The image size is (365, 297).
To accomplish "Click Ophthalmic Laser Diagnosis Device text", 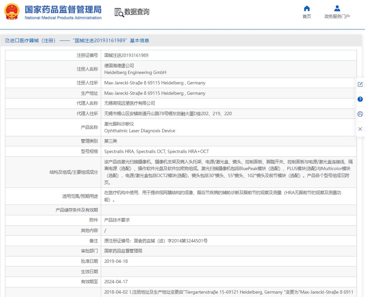I will coord(140,131).
